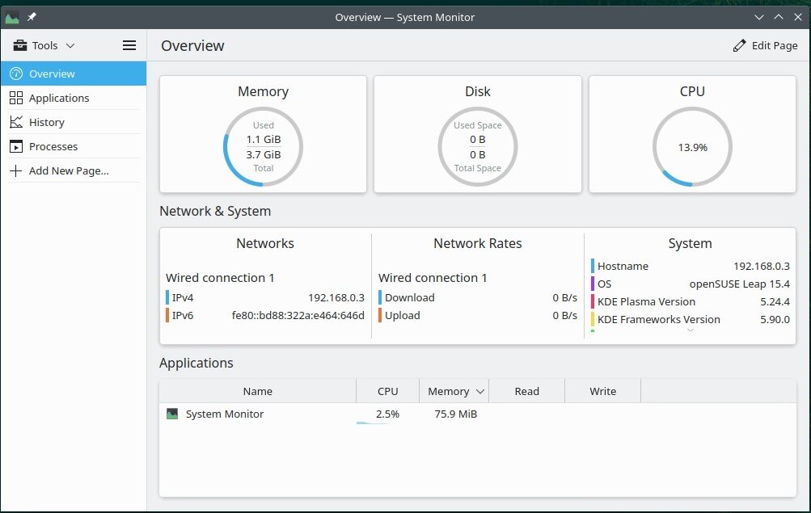Open the hamburger menu in sidebar
The image size is (811, 513).
pos(129,45)
